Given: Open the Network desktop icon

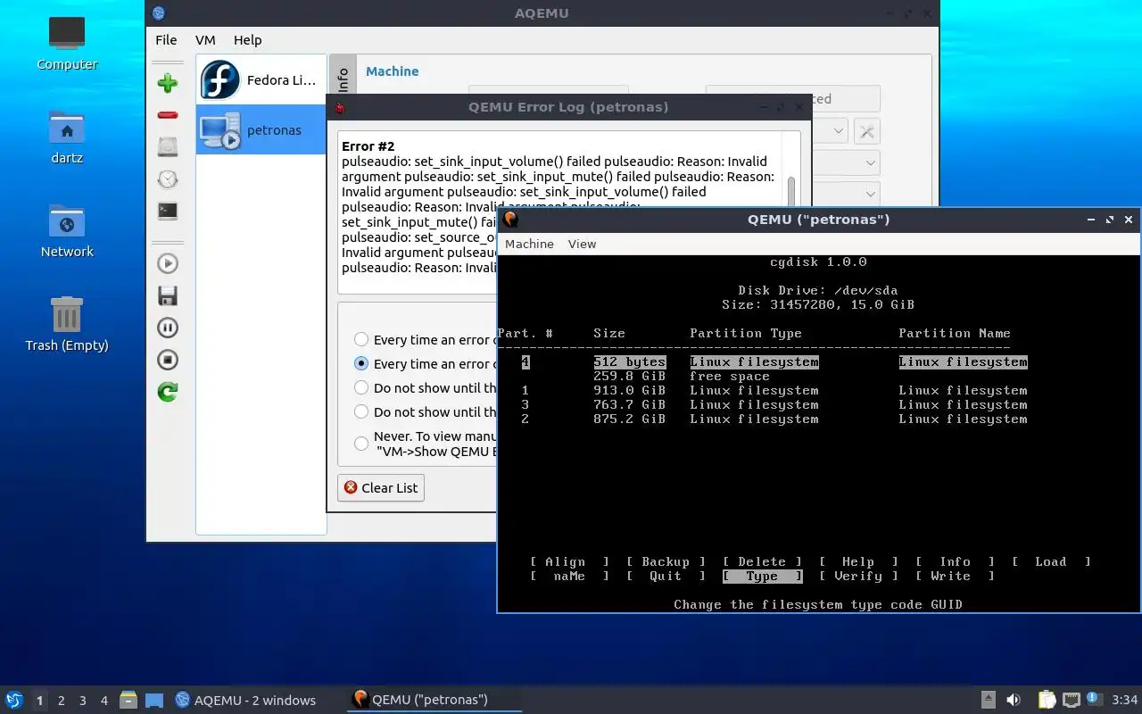Looking at the screenshot, I should tap(67, 231).
